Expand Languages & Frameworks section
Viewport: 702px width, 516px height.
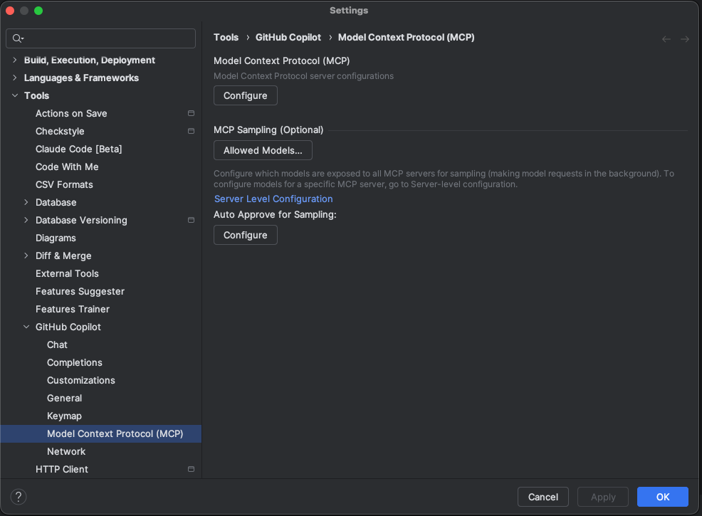tap(15, 78)
